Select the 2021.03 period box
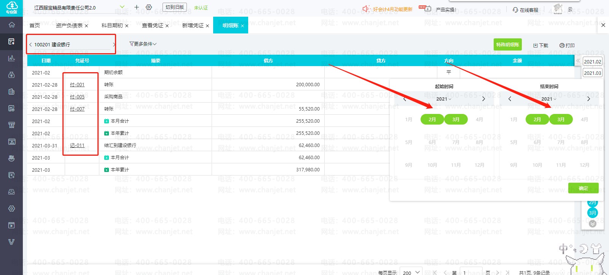The image size is (609, 275). [x=593, y=73]
